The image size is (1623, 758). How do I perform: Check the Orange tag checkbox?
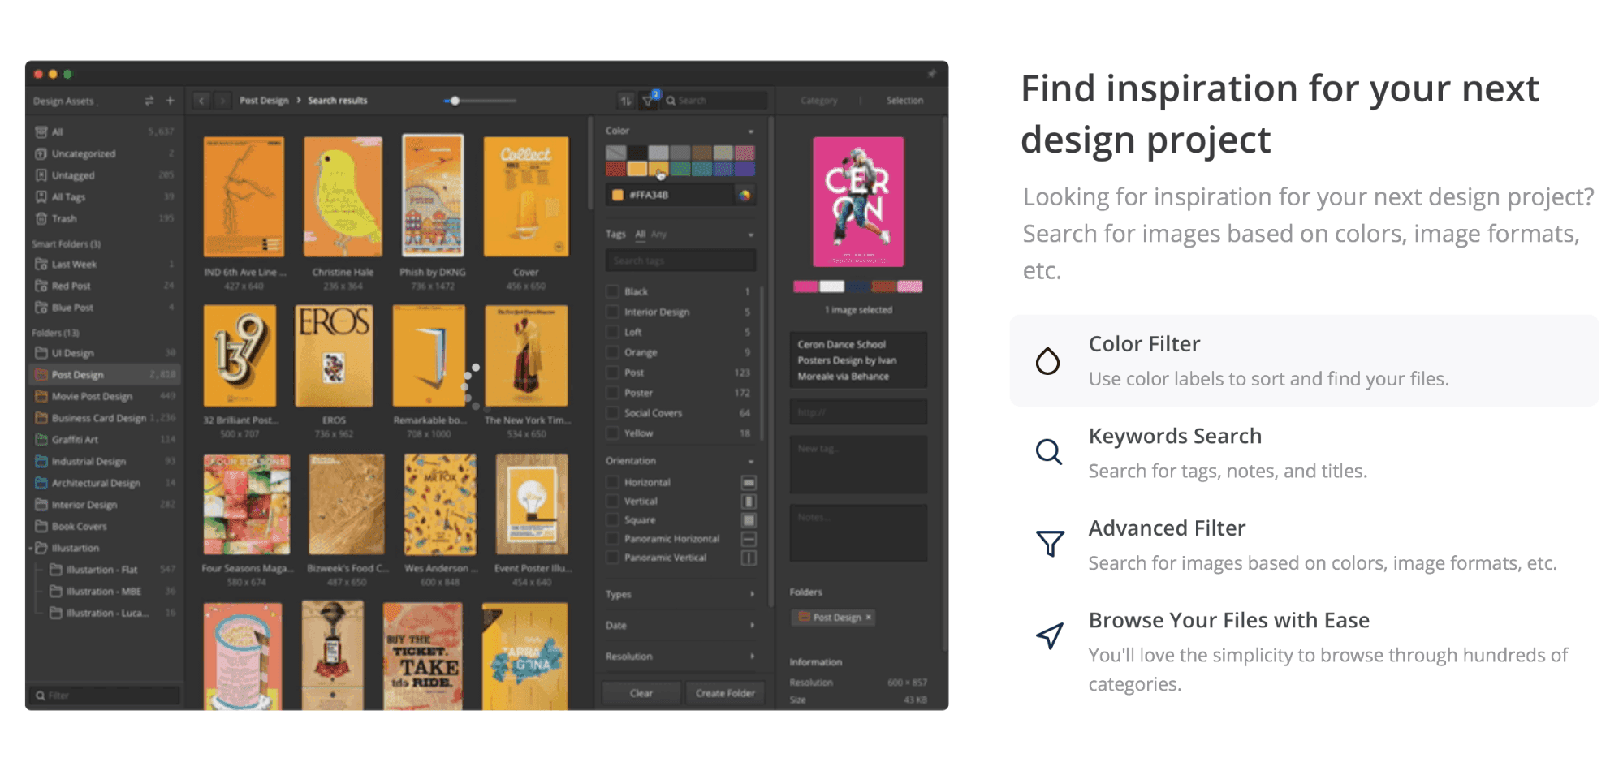[613, 352]
